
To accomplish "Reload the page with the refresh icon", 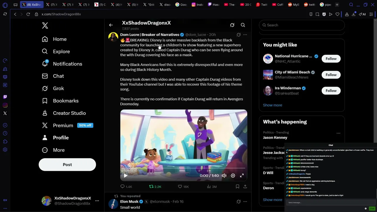I will pyautogui.click(x=28, y=14).
